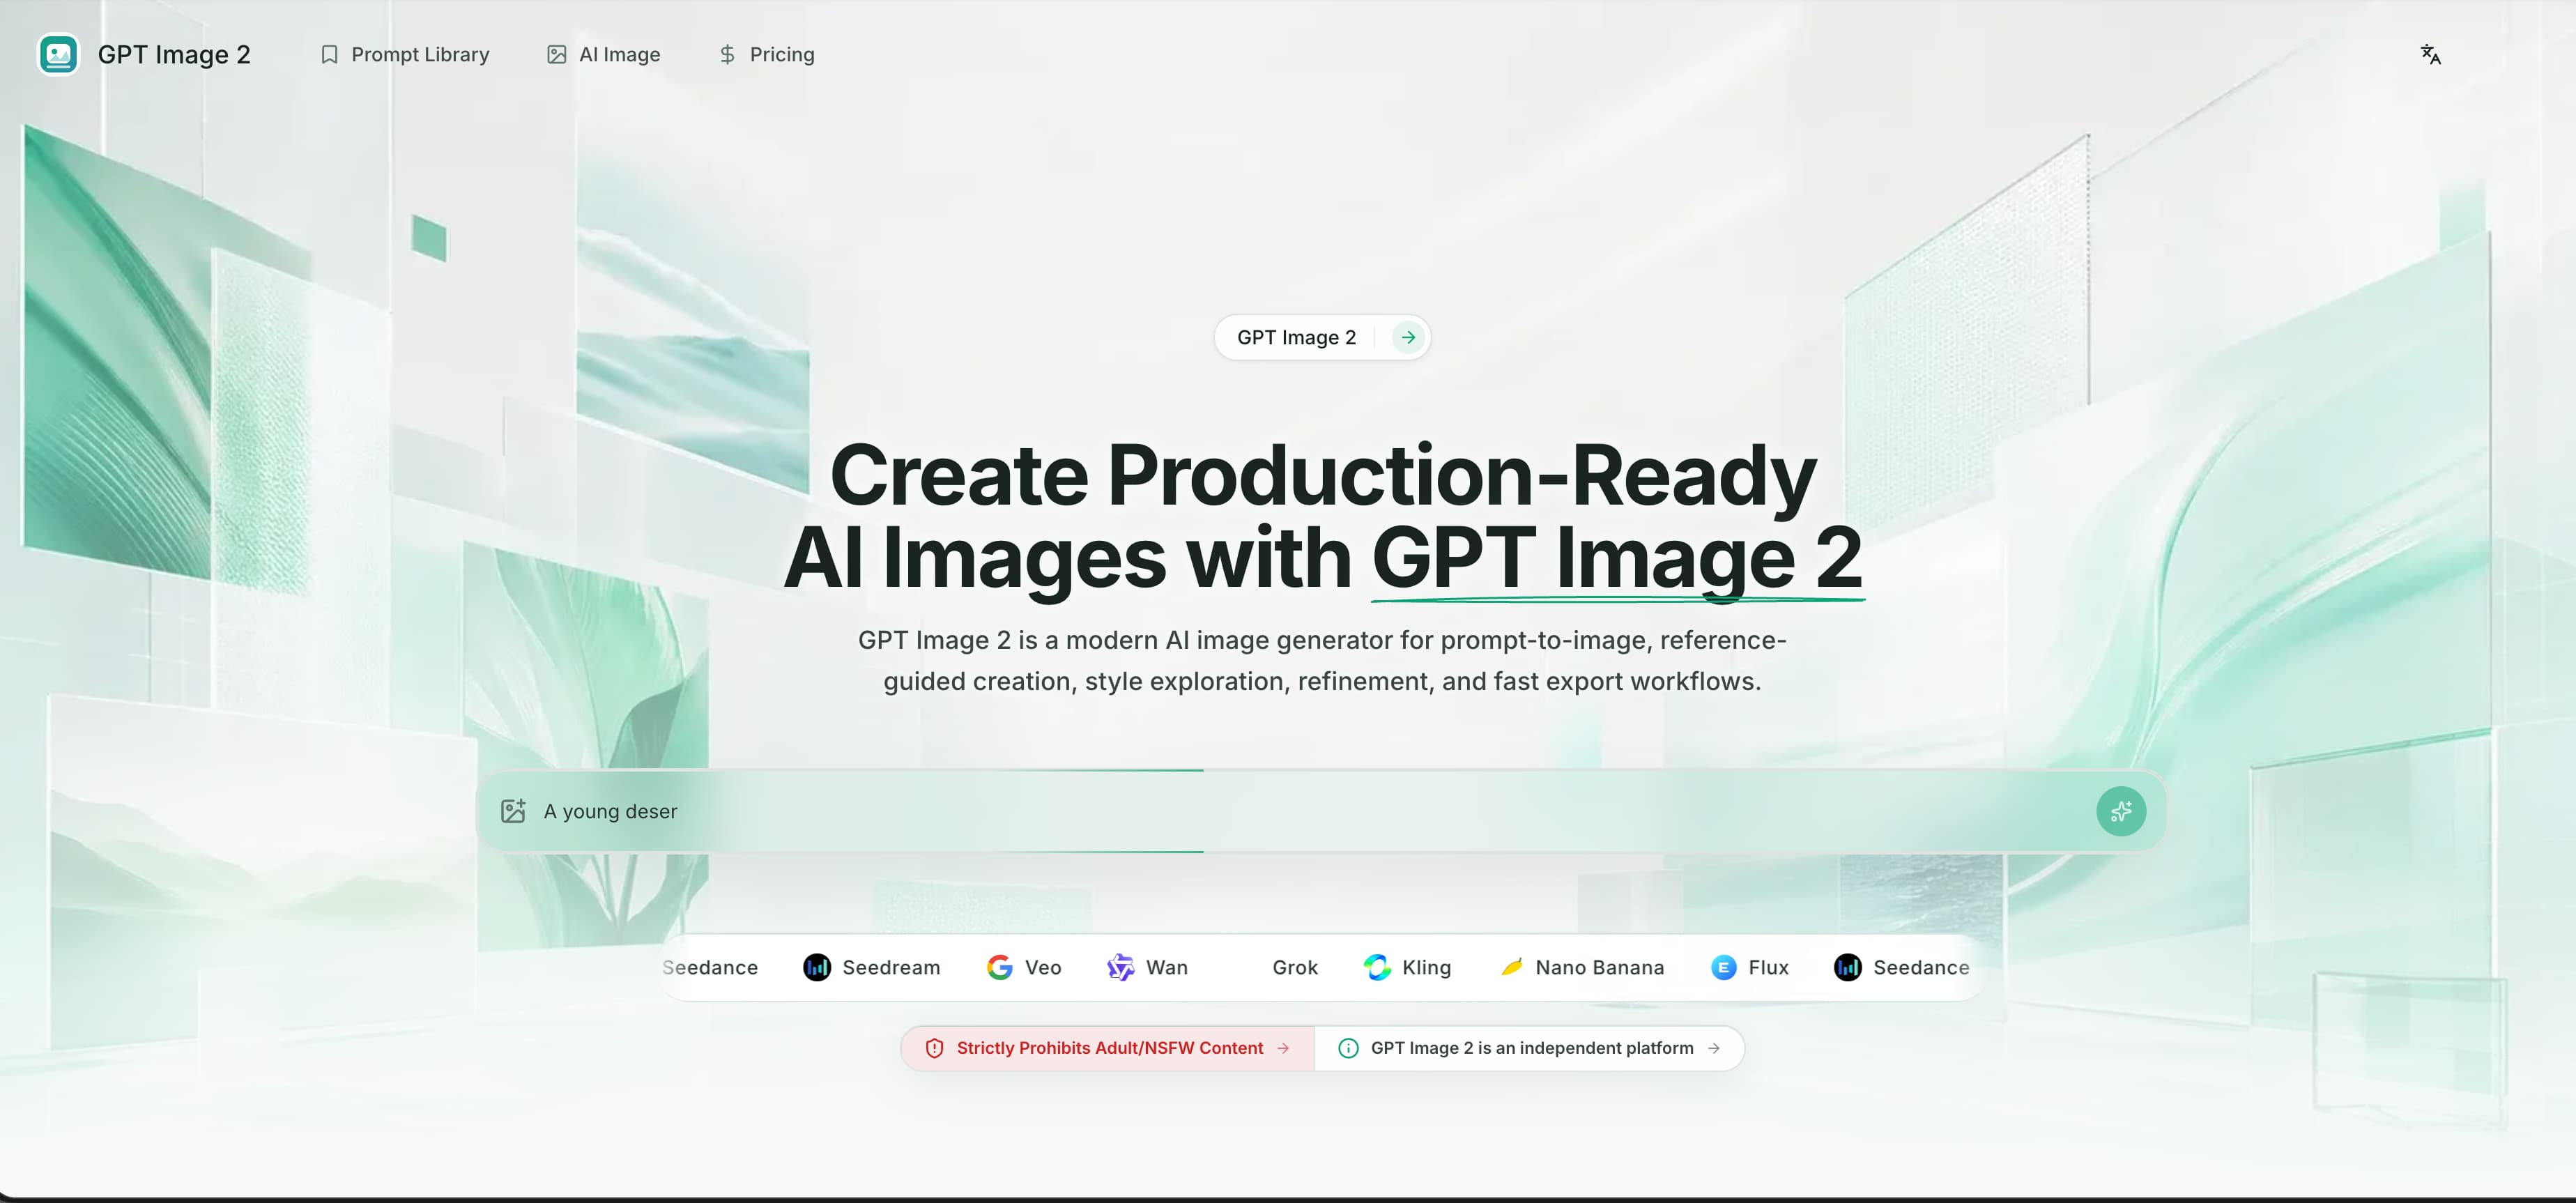Screen dimensions: 2576x1203
Task: Select the rightmost Seedance model
Action: [1902, 967]
